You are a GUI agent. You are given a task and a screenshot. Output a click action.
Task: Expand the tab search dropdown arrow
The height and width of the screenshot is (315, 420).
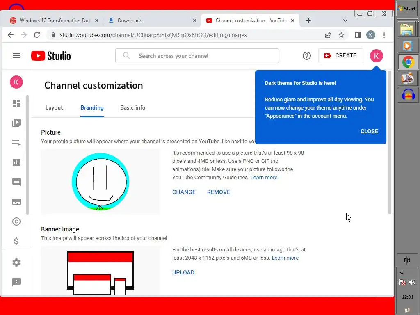[345, 21]
